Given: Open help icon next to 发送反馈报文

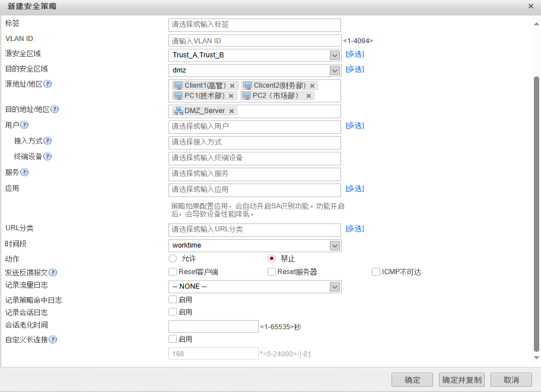Looking at the screenshot, I should (x=53, y=272).
